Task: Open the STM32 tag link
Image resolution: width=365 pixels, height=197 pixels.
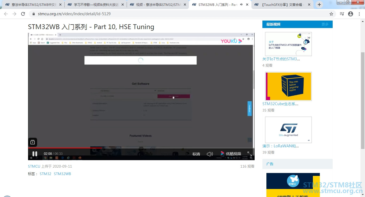Action: pos(45,174)
